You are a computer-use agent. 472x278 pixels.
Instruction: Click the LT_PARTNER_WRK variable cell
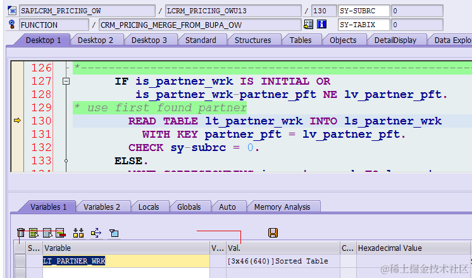126,261
